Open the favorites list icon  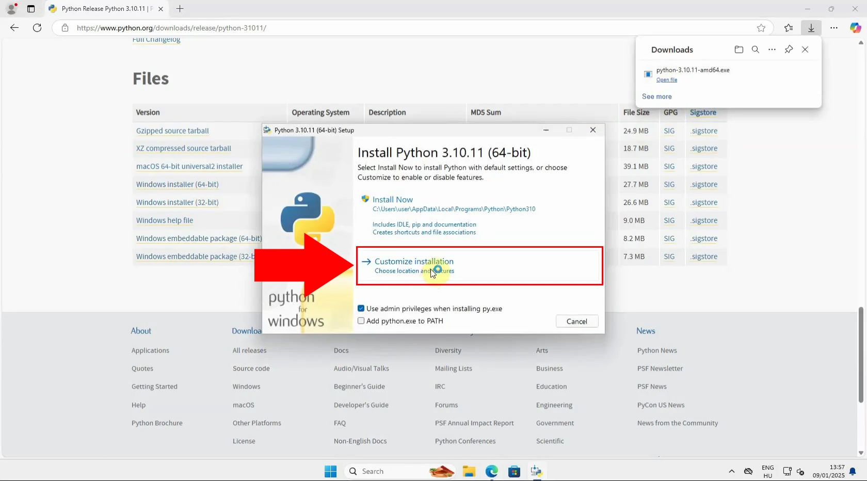point(789,28)
